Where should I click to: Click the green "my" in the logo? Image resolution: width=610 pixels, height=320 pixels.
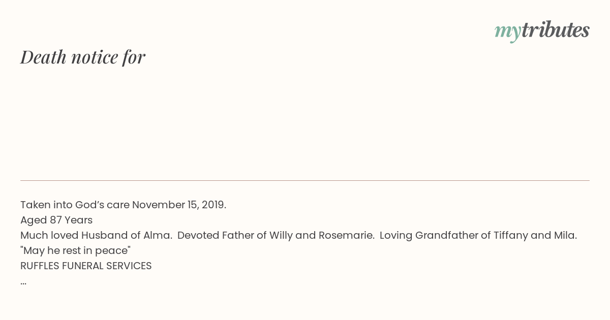(x=507, y=33)
